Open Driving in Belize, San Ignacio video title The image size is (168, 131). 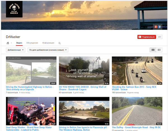(84, 128)
